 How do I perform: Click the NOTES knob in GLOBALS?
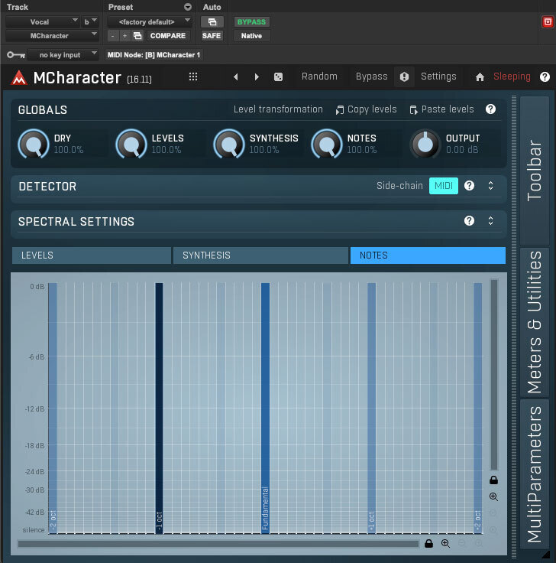[x=327, y=145]
